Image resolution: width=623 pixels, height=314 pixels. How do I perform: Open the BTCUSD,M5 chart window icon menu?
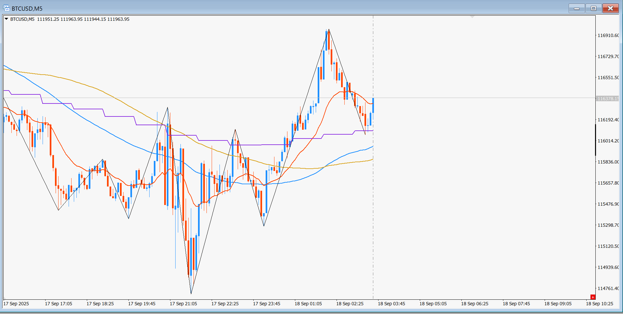pyautogui.click(x=6, y=8)
